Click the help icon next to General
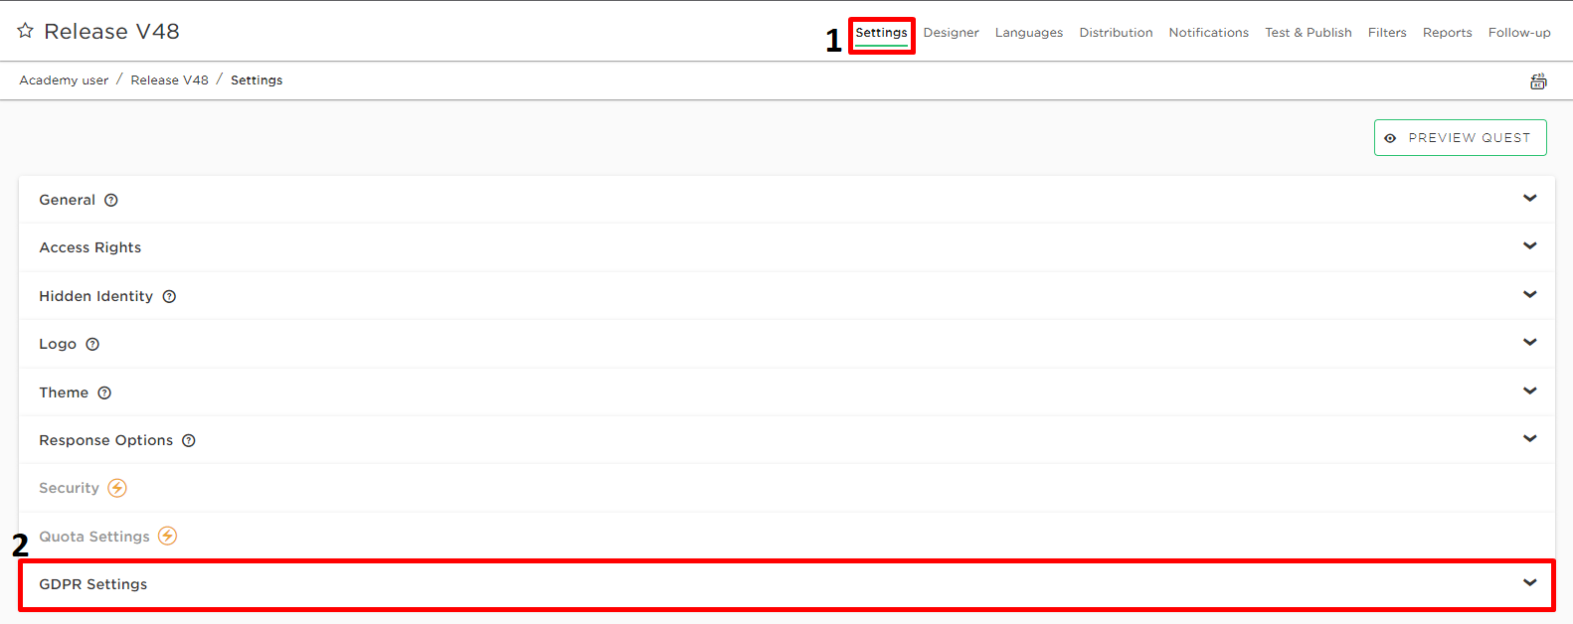This screenshot has height=624, width=1573. pos(111,200)
